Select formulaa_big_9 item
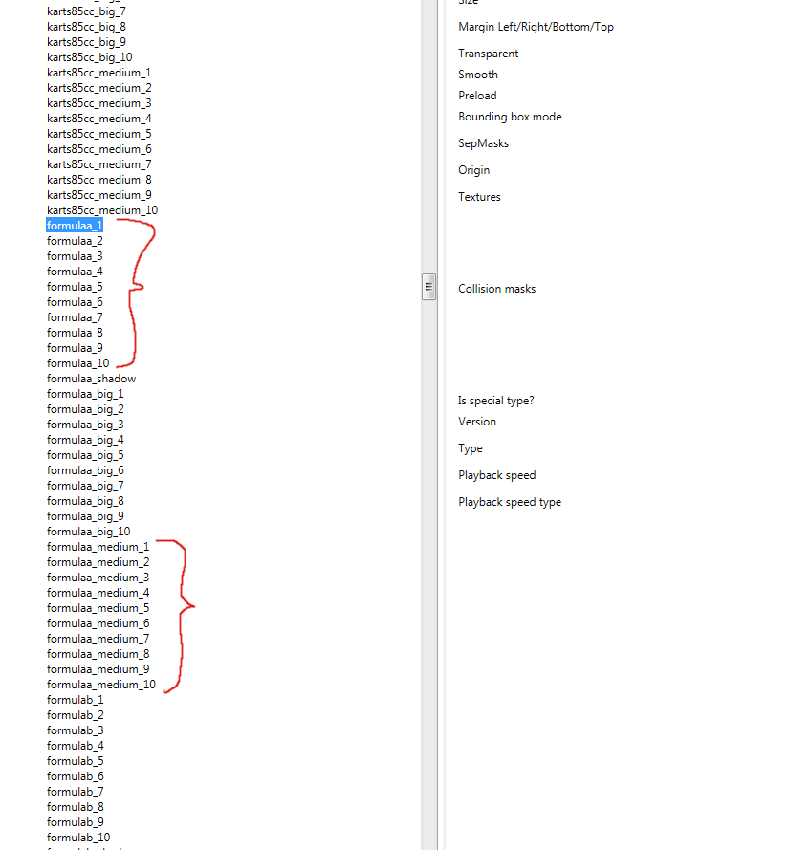Image resolution: width=788 pixels, height=850 pixels. click(x=85, y=516)
